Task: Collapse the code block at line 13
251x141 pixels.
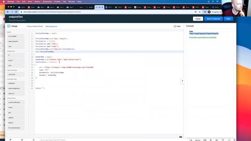Action: tap(34, 65)
